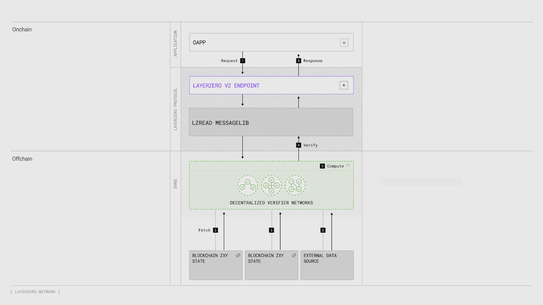543x305 pixels.
Task: Click step 2 marker beside Fetch
Action: pyautogui.click(x=216, y=230)
